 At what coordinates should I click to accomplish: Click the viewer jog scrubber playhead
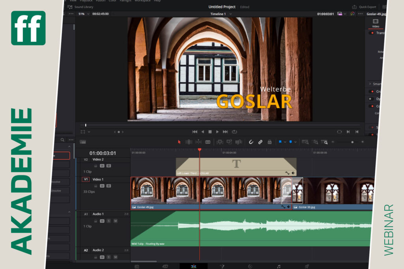click(x=86, y=125)
